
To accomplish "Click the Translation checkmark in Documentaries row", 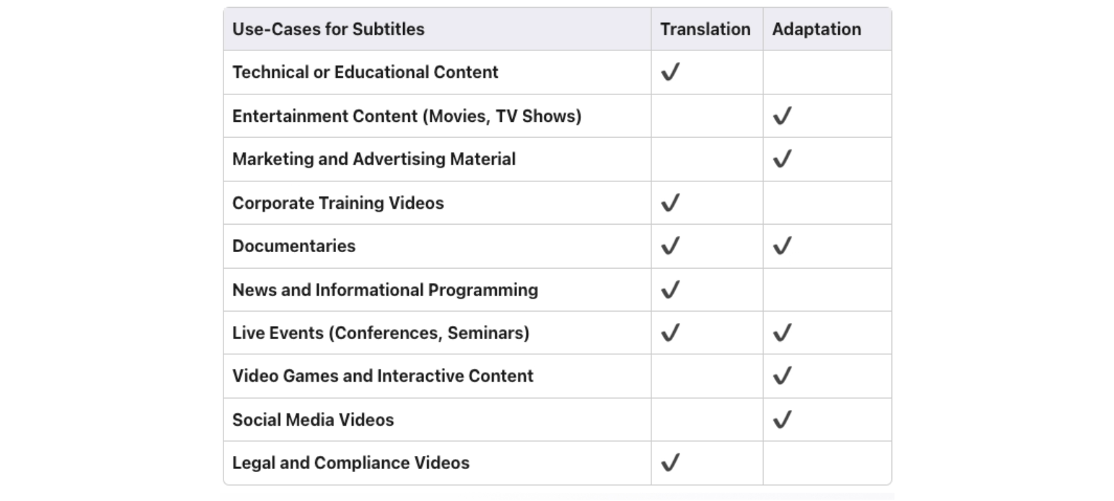I will [670, 246].
